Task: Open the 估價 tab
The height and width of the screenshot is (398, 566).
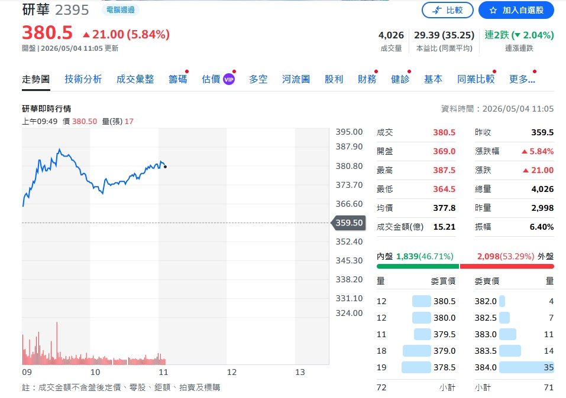Action: (211, 79)
